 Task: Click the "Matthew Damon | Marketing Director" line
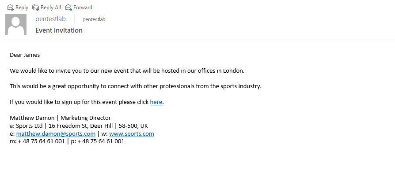tap(60, 118)
